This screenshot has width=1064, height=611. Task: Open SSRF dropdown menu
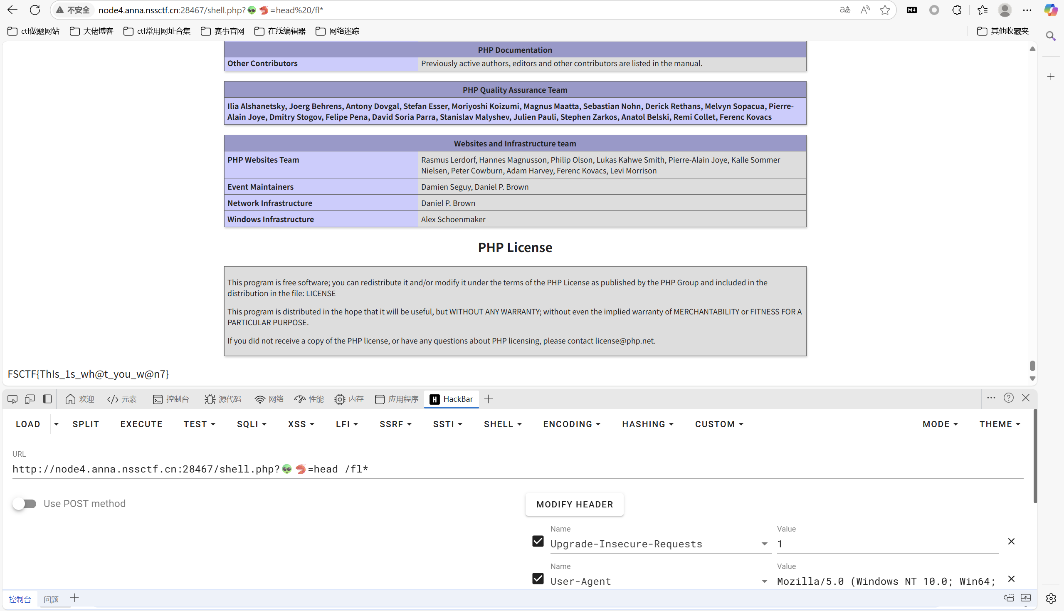point(395,424)
